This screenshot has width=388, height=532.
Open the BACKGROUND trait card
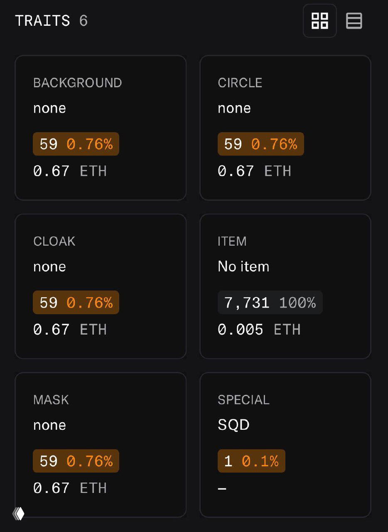[100, 128]
